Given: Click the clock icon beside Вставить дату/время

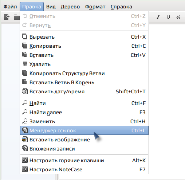Looking at the screenshot, I should (25, 91).
